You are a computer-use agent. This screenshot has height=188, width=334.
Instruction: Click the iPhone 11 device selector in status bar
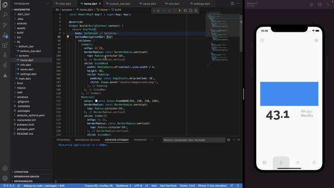212,186
